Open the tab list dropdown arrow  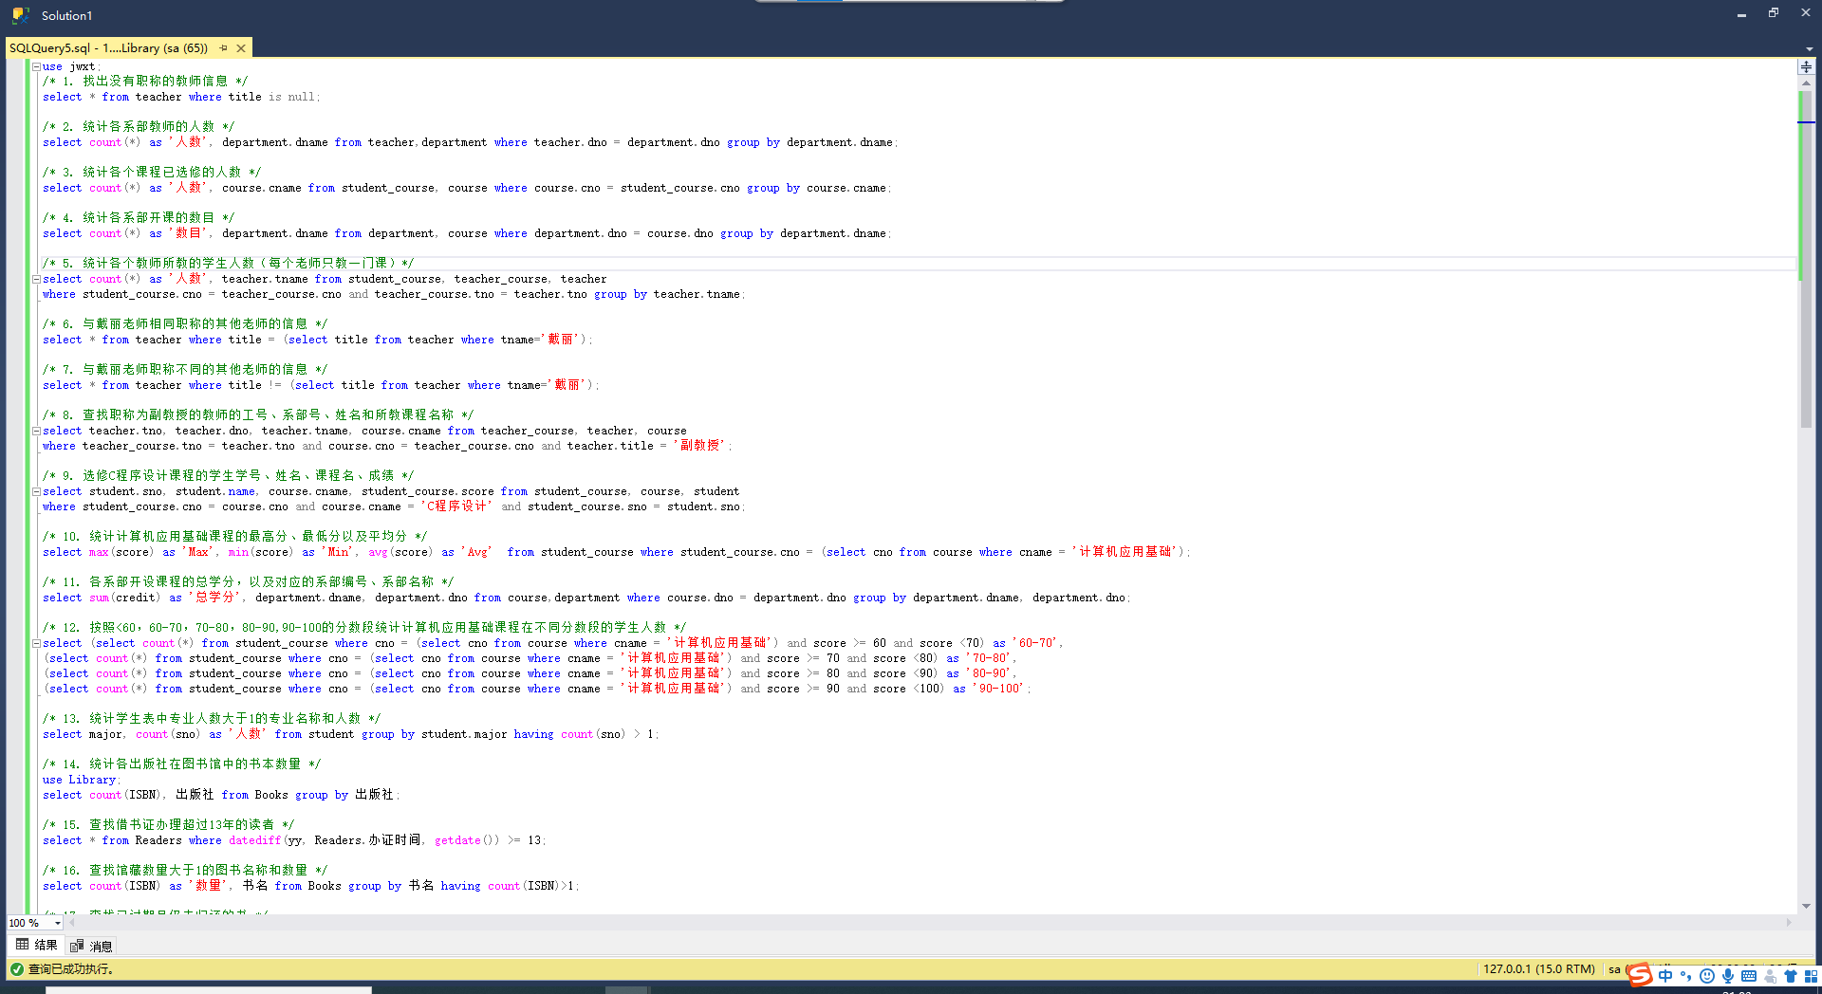(x=1809, y=48)
